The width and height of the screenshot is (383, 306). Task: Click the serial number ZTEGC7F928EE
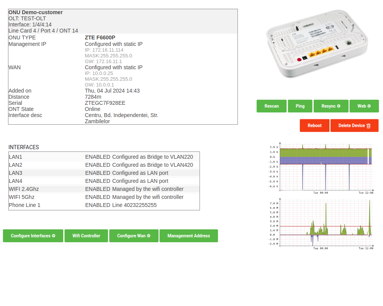[105, 103]
